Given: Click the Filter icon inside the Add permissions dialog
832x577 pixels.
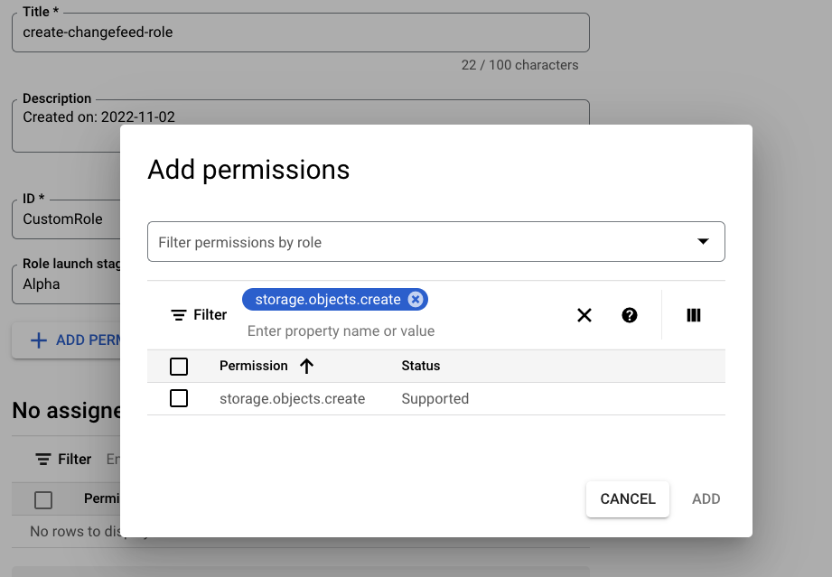Looking at the screenshot, I should tap(177, 314).
